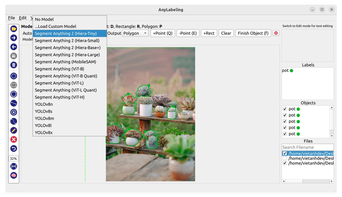Viewport: 342px width, 197px height.
Task: Choose No Model from the model list
Action: 70,19
